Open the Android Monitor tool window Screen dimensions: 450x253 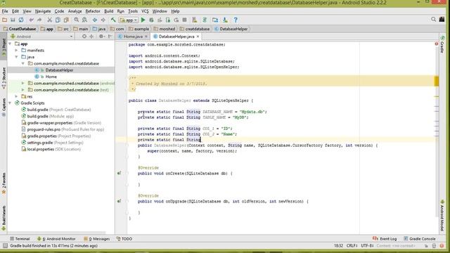56,239
